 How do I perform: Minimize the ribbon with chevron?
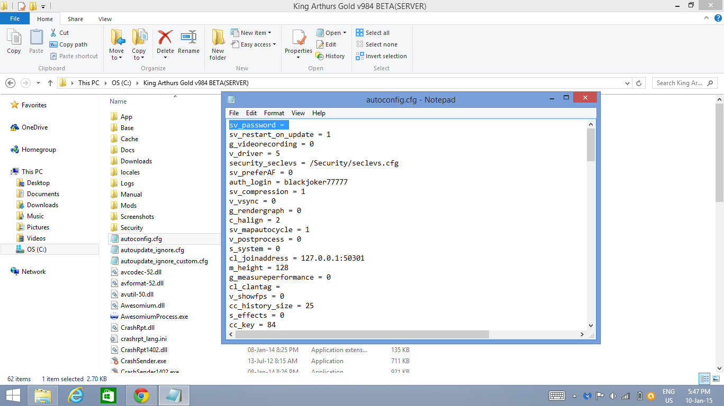click(708, 18)
